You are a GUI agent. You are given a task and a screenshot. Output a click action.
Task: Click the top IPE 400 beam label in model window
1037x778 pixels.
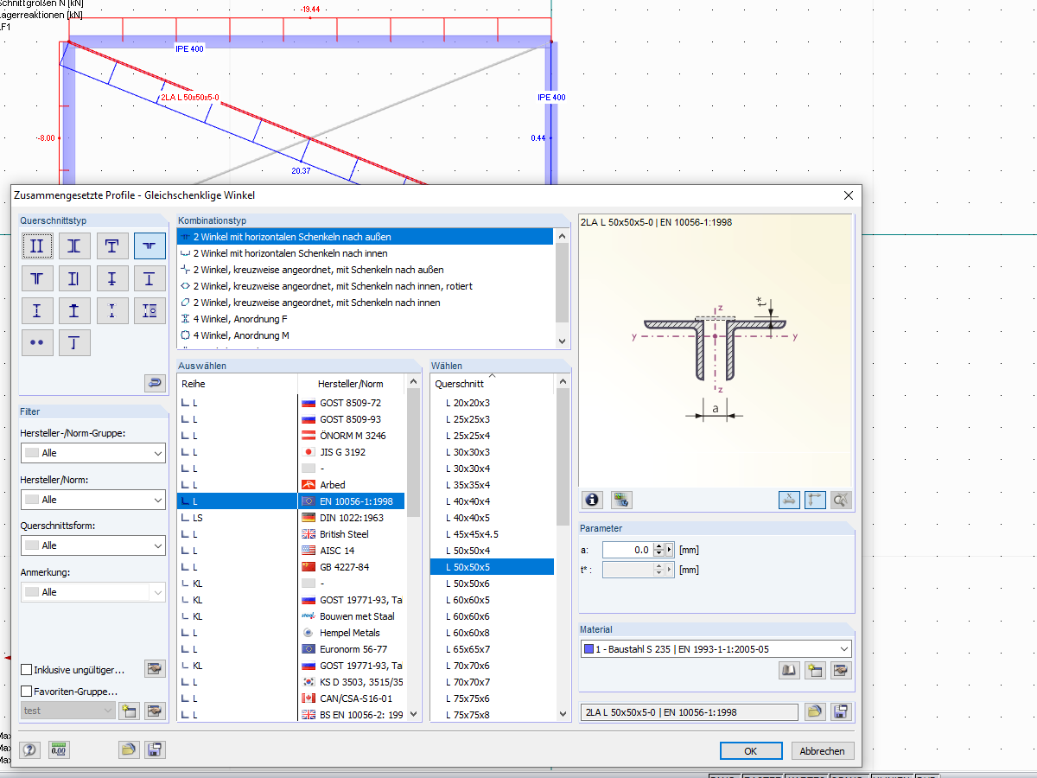[189, 49]
